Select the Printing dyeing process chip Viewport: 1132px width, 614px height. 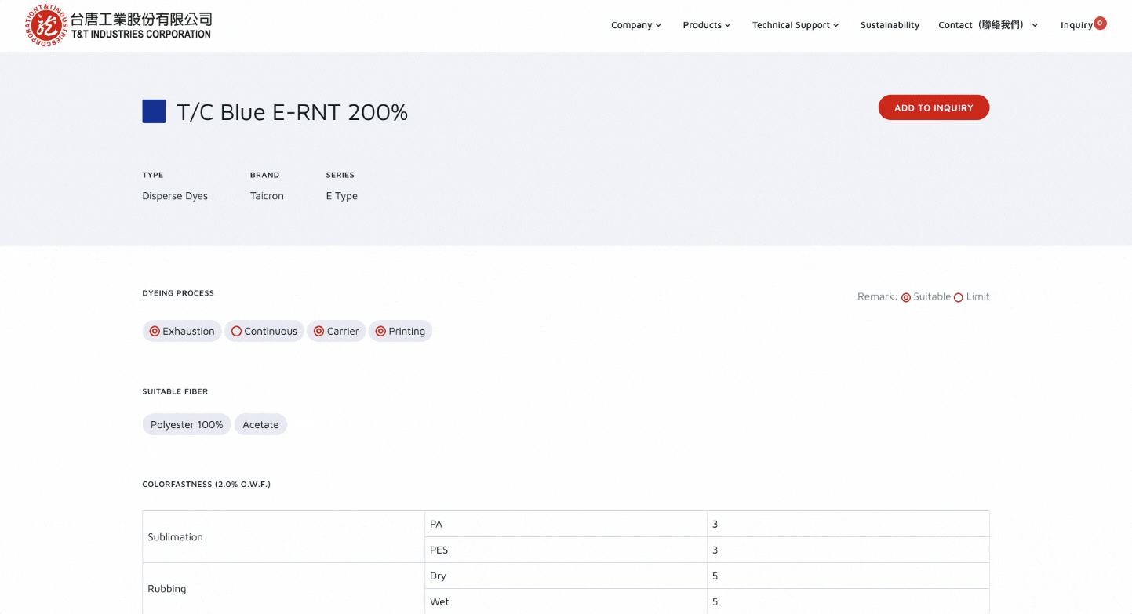[401, 331]
